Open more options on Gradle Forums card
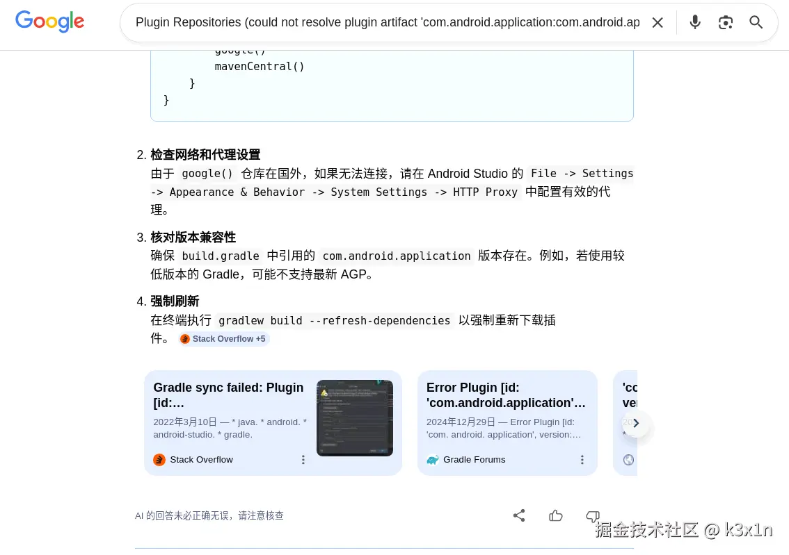Screen dimensions: 789x555 582,460
